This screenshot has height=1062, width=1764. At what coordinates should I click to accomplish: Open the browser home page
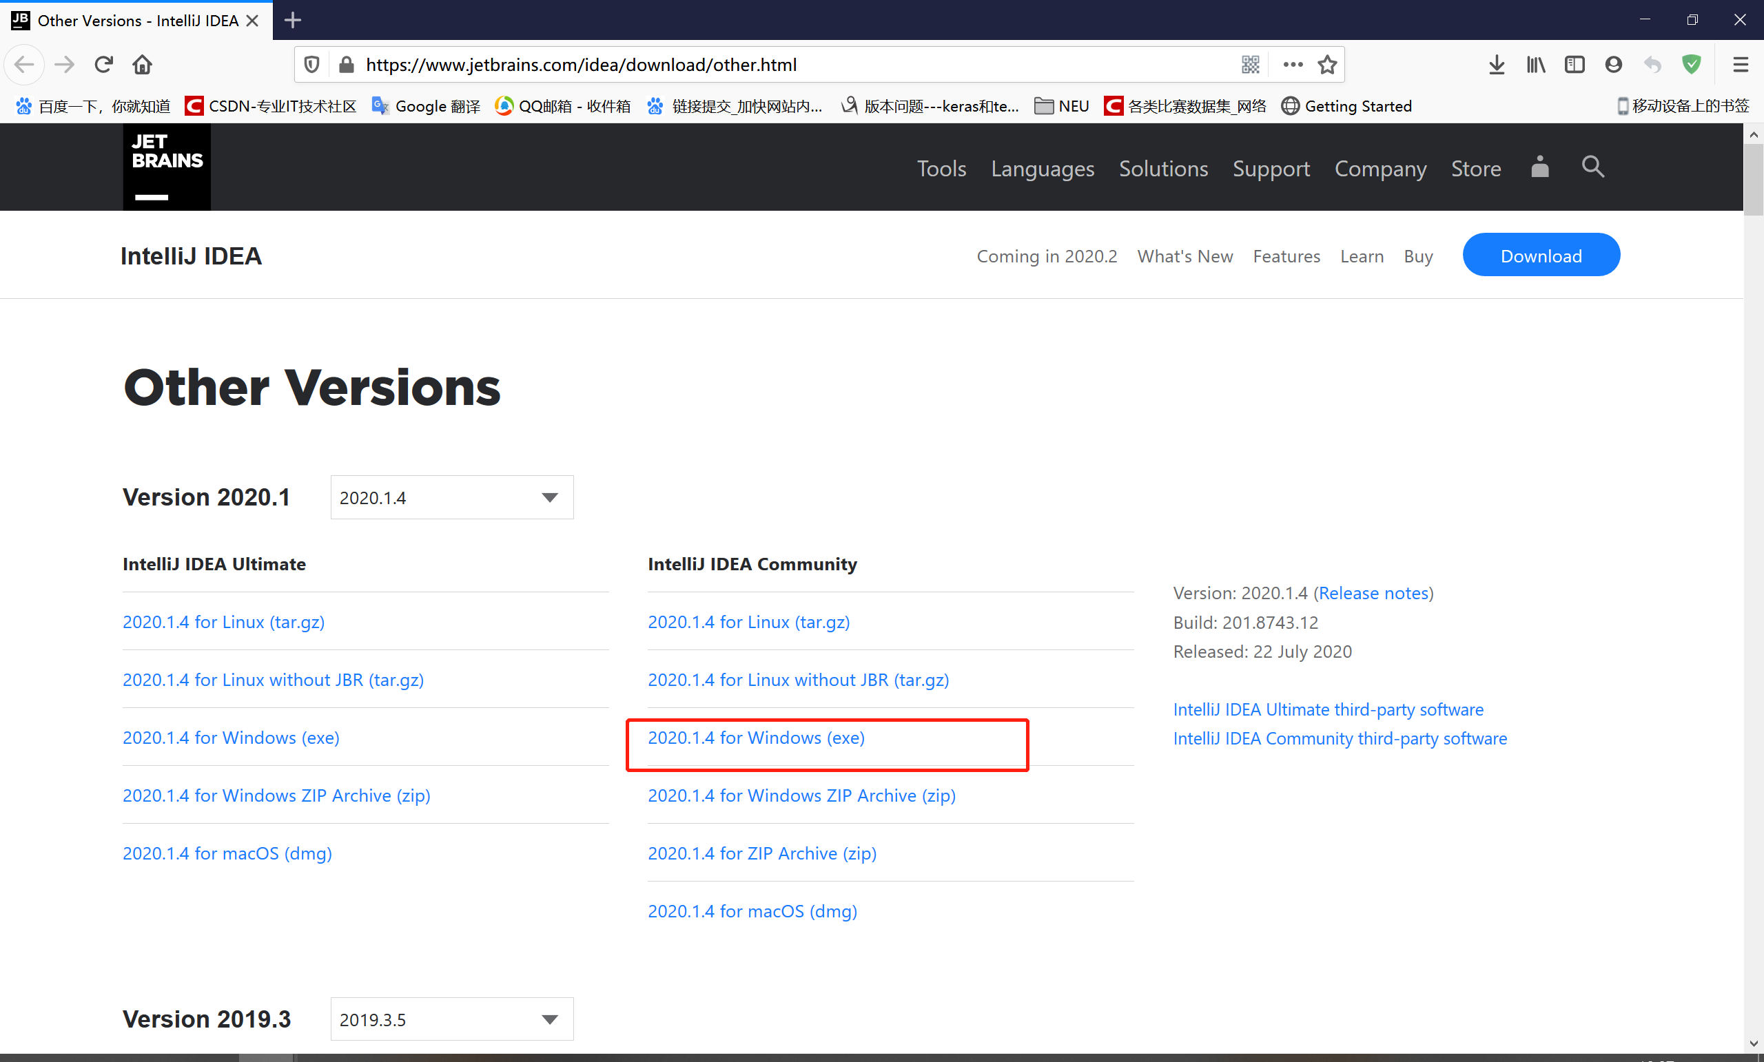(142, 65)
